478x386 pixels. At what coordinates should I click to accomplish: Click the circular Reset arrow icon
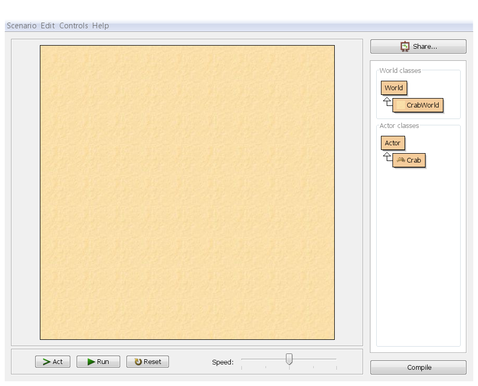[x=139, y=362]
